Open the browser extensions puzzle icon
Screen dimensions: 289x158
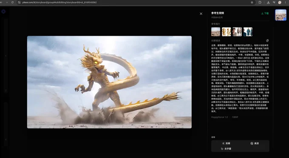[260, 3]
